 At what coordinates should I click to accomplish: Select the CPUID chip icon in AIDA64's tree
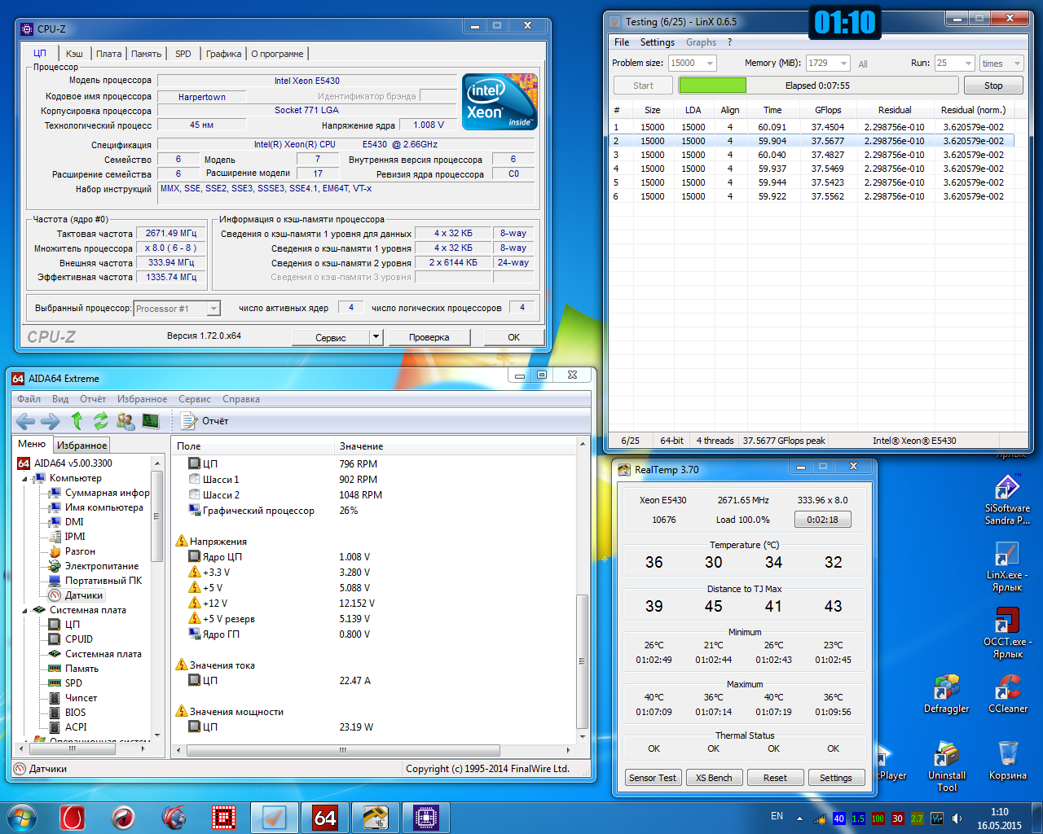[x=55, y=639]
